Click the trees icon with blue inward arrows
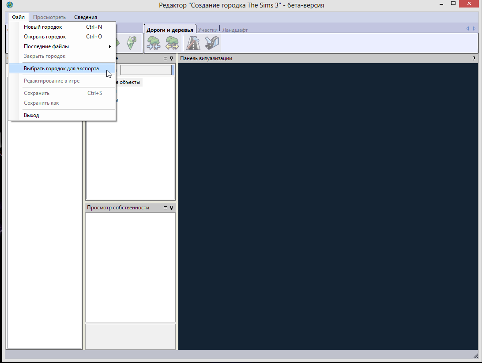The height and width of the screenshot is (363, 482). point(154,43)
